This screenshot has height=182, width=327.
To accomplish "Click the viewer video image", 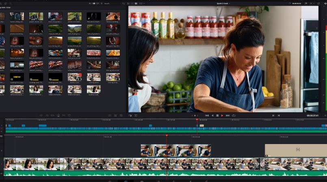I will tap(223, 59).
